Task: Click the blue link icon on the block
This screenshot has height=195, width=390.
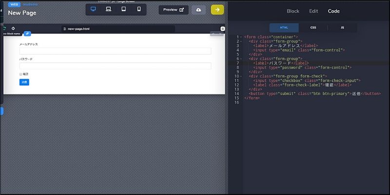Action: coord(27,34)
